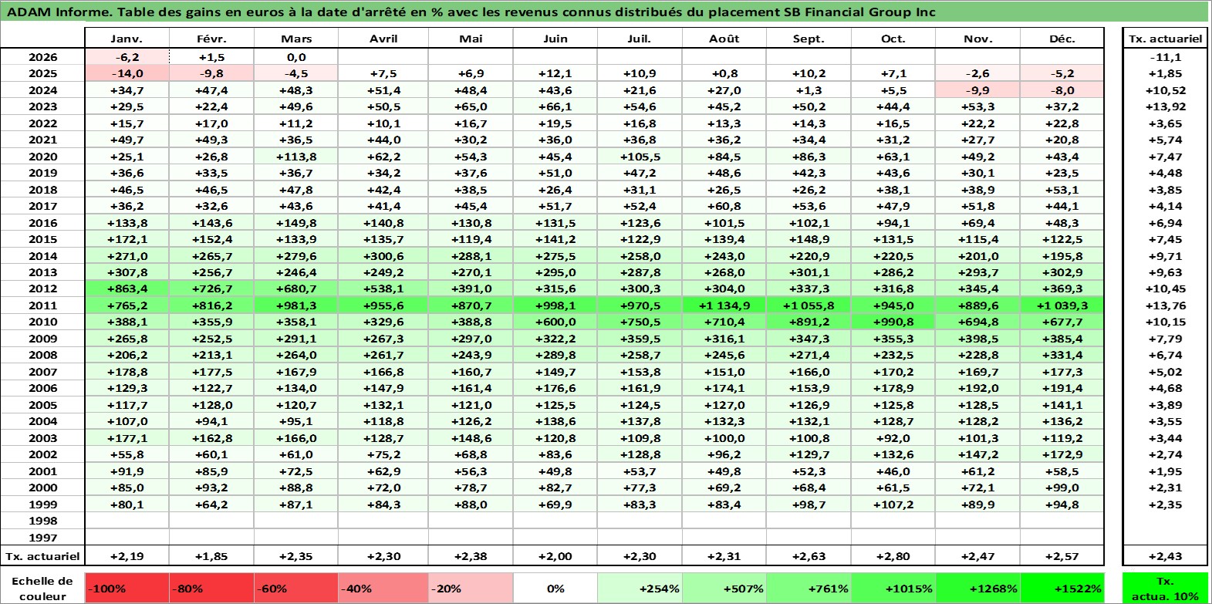This screenshot has width=1212, height=604.
Task: Select the +398,5 cell for Nov. 2009
Action: pyautogui.click(x=977, y=339)
